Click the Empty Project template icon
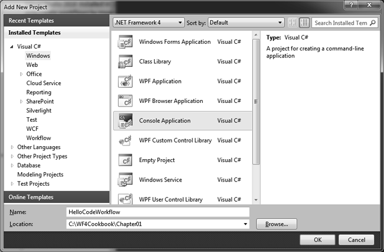The image size is (384, 252). coord(125,160)
